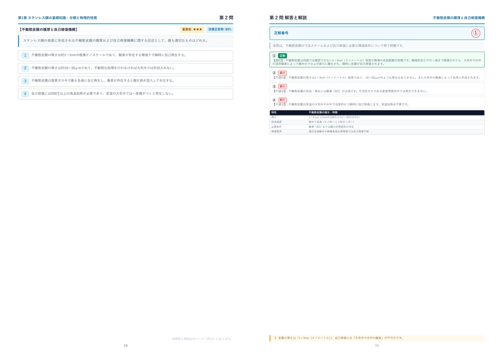Click the 重要度 ★★★ badge
This screenshot has width=503, height=356.
point(192,30)
